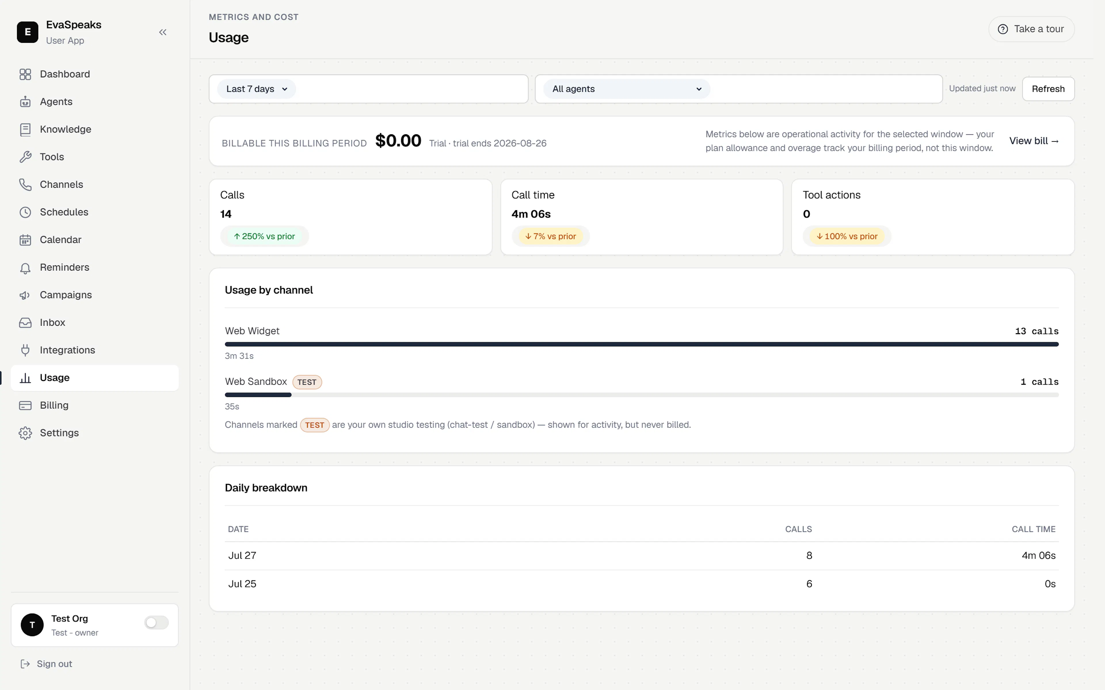Click the Campaigns megaphone icon

25,295
